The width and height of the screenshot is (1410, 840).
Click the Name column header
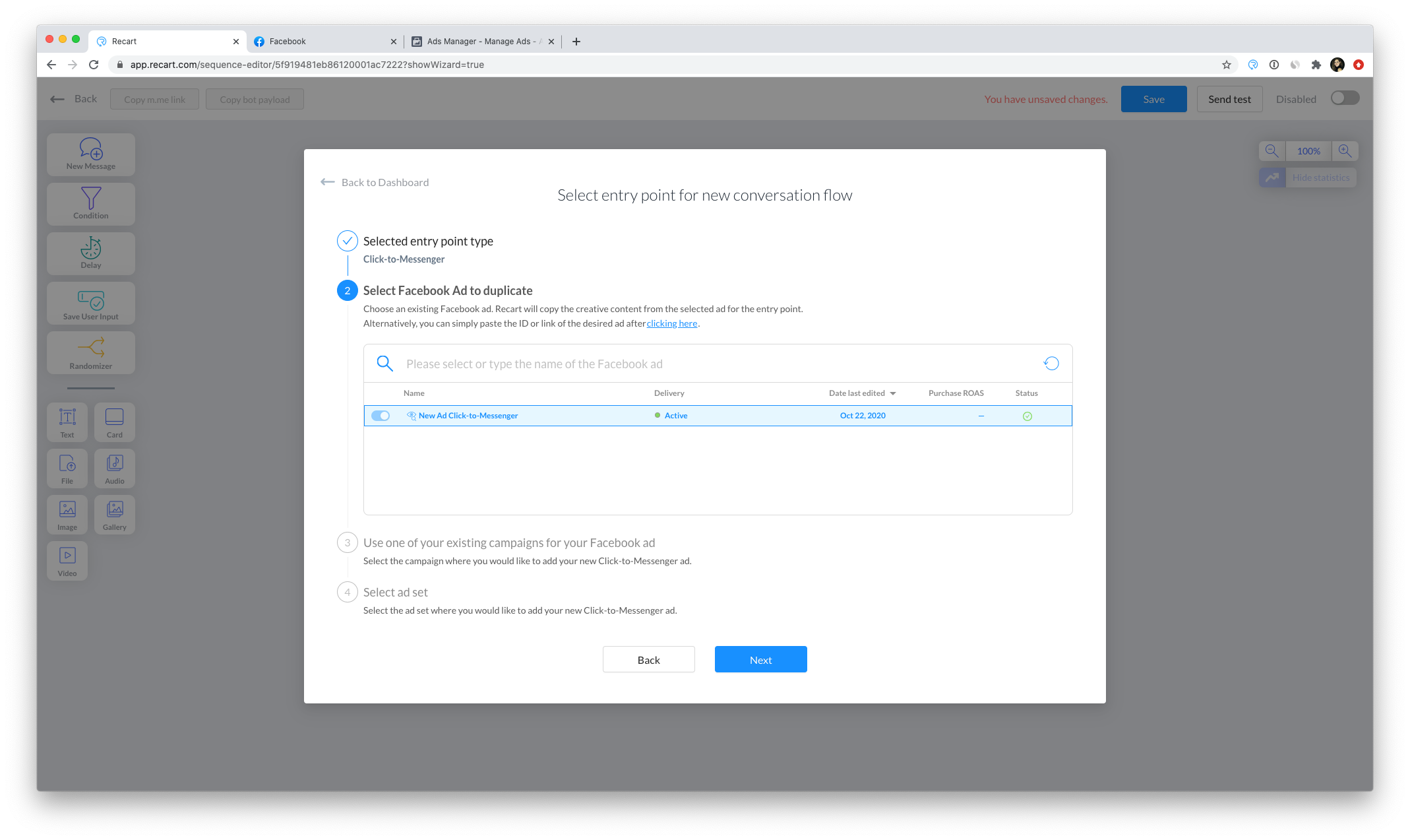tap(414, 393)
